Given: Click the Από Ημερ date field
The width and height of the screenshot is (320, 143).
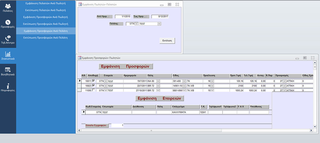Looking at the screenshot, I should point(123,17).
